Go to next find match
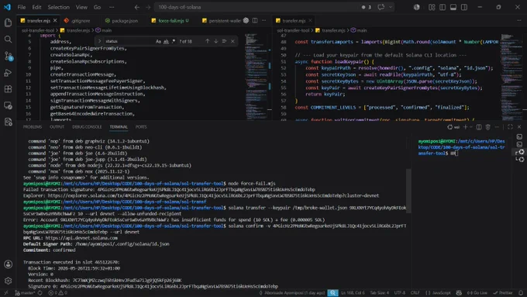This screenshot has width=527, height=297. (215, 41)
